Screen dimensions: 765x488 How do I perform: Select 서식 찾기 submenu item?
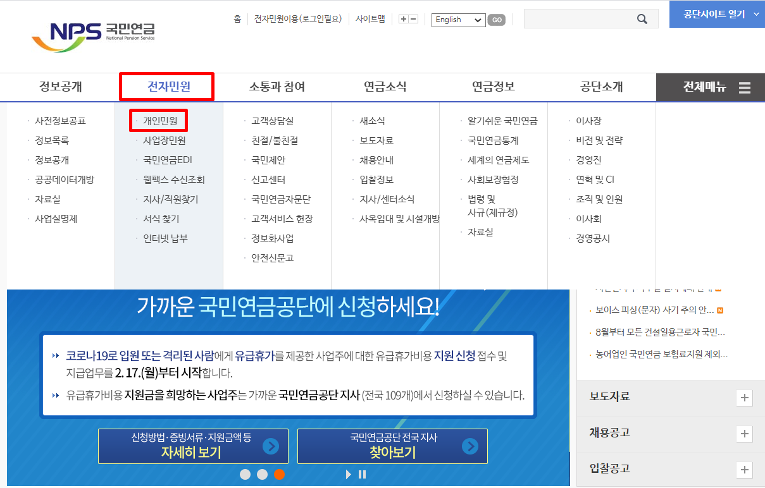(161, 219)
